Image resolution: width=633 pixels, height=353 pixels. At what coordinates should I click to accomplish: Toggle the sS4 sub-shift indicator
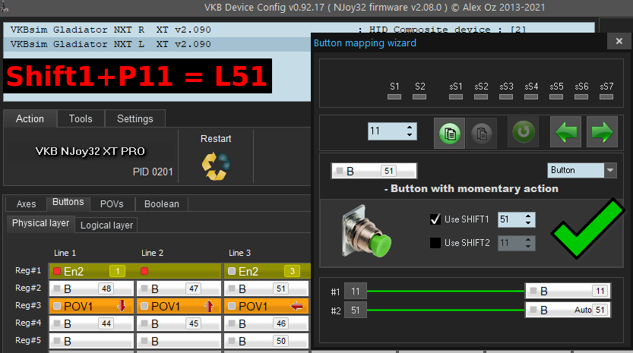(x=531, y=97)
